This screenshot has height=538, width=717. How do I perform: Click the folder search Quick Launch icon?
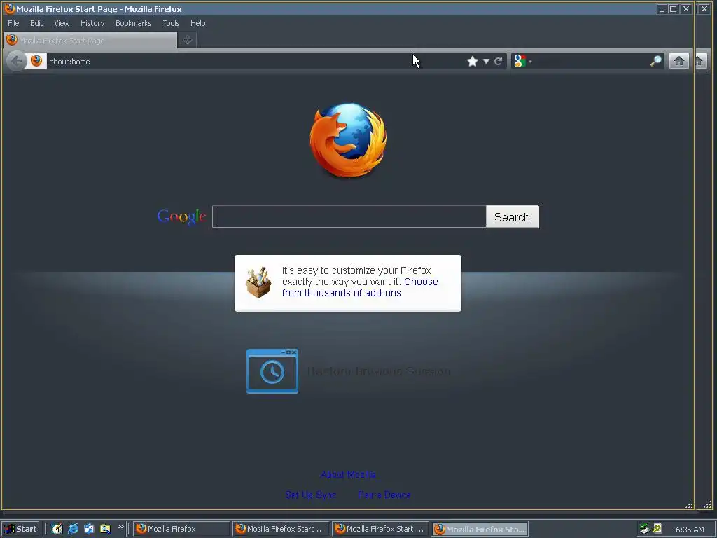[x=105, y=529]
